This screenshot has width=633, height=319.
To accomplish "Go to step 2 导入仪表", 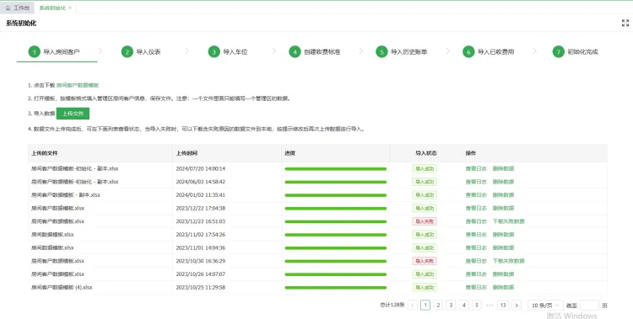I will pyautogui.click(x=141, y=52).
